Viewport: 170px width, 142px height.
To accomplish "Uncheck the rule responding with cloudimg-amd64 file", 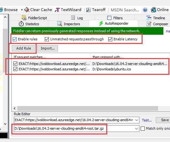I will click(15, 64).
